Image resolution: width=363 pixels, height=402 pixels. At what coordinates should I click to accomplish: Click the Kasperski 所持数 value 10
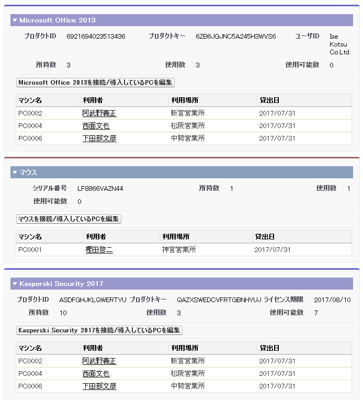coord(63,313)
